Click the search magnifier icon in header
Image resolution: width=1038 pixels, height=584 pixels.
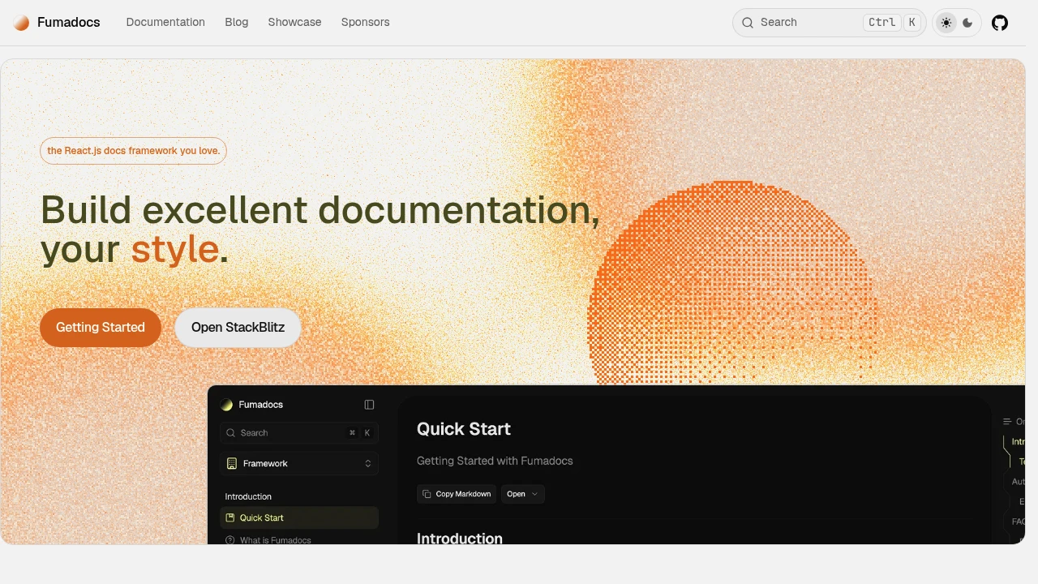coord(748,23)
